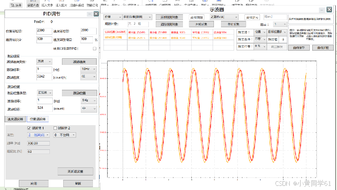Open the 触发条件 dropdown

(x=260, y=39)
